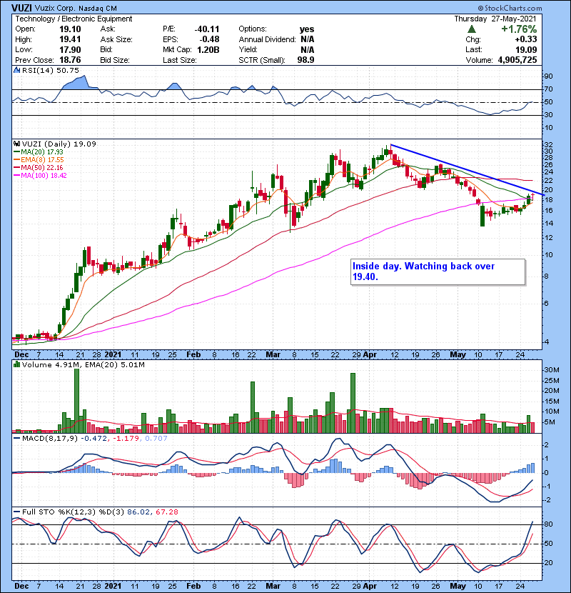Click the Chg value +0.33
Viewport: 571px width, 593px height.
coord(525,39)
